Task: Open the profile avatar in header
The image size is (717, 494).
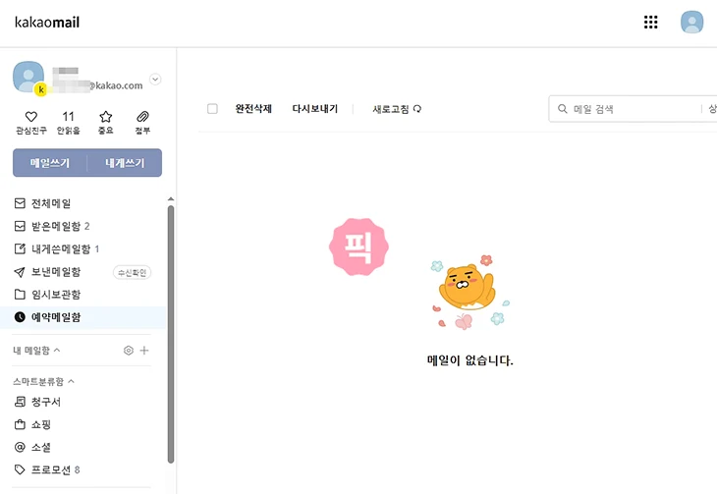Action: click(691, 22)
